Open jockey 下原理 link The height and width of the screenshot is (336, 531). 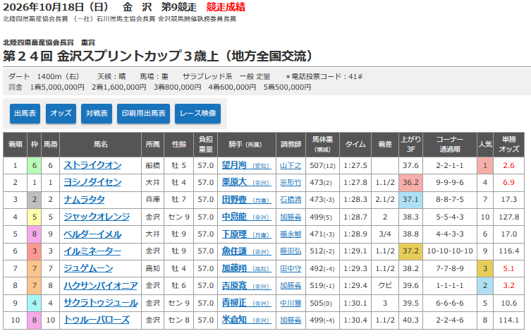click(x=247, y=234)
